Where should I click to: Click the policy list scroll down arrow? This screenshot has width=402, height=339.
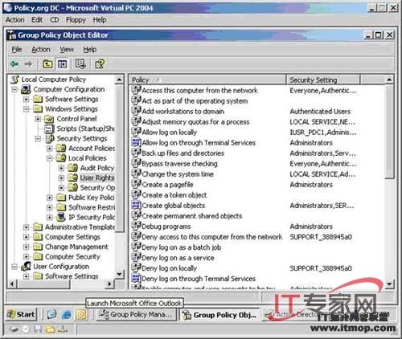(x=389, y=284)
